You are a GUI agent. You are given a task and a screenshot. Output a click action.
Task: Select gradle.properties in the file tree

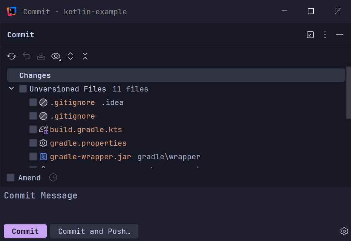point(88,143)
